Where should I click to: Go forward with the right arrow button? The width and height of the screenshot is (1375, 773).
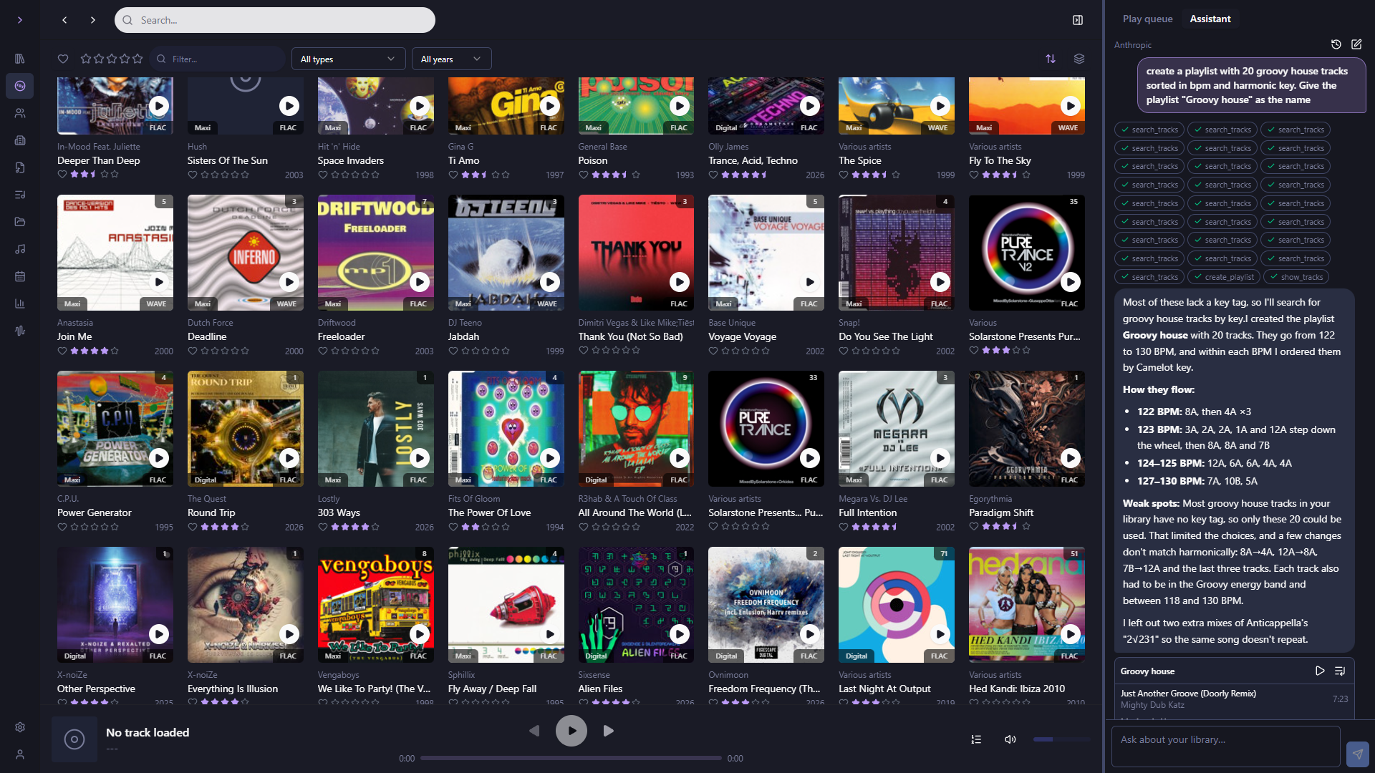(x=93, y=20)
